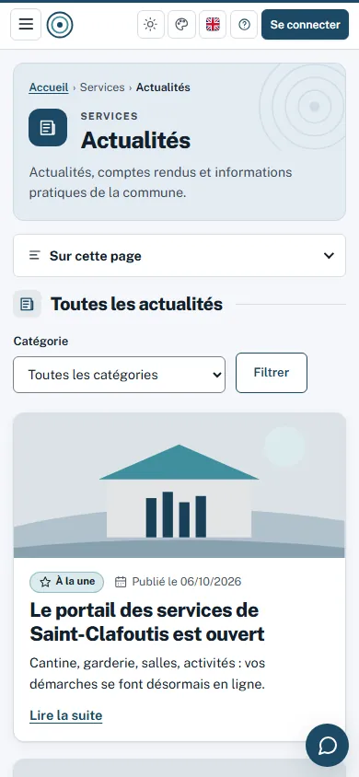Open the help question-mark icon
This screenshot has width=359, height=777.
(244, 24)
